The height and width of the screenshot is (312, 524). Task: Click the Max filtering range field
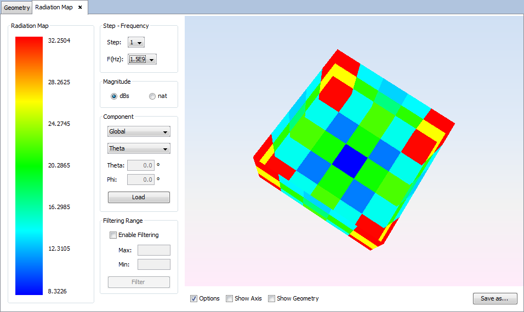tap(153, 250)
